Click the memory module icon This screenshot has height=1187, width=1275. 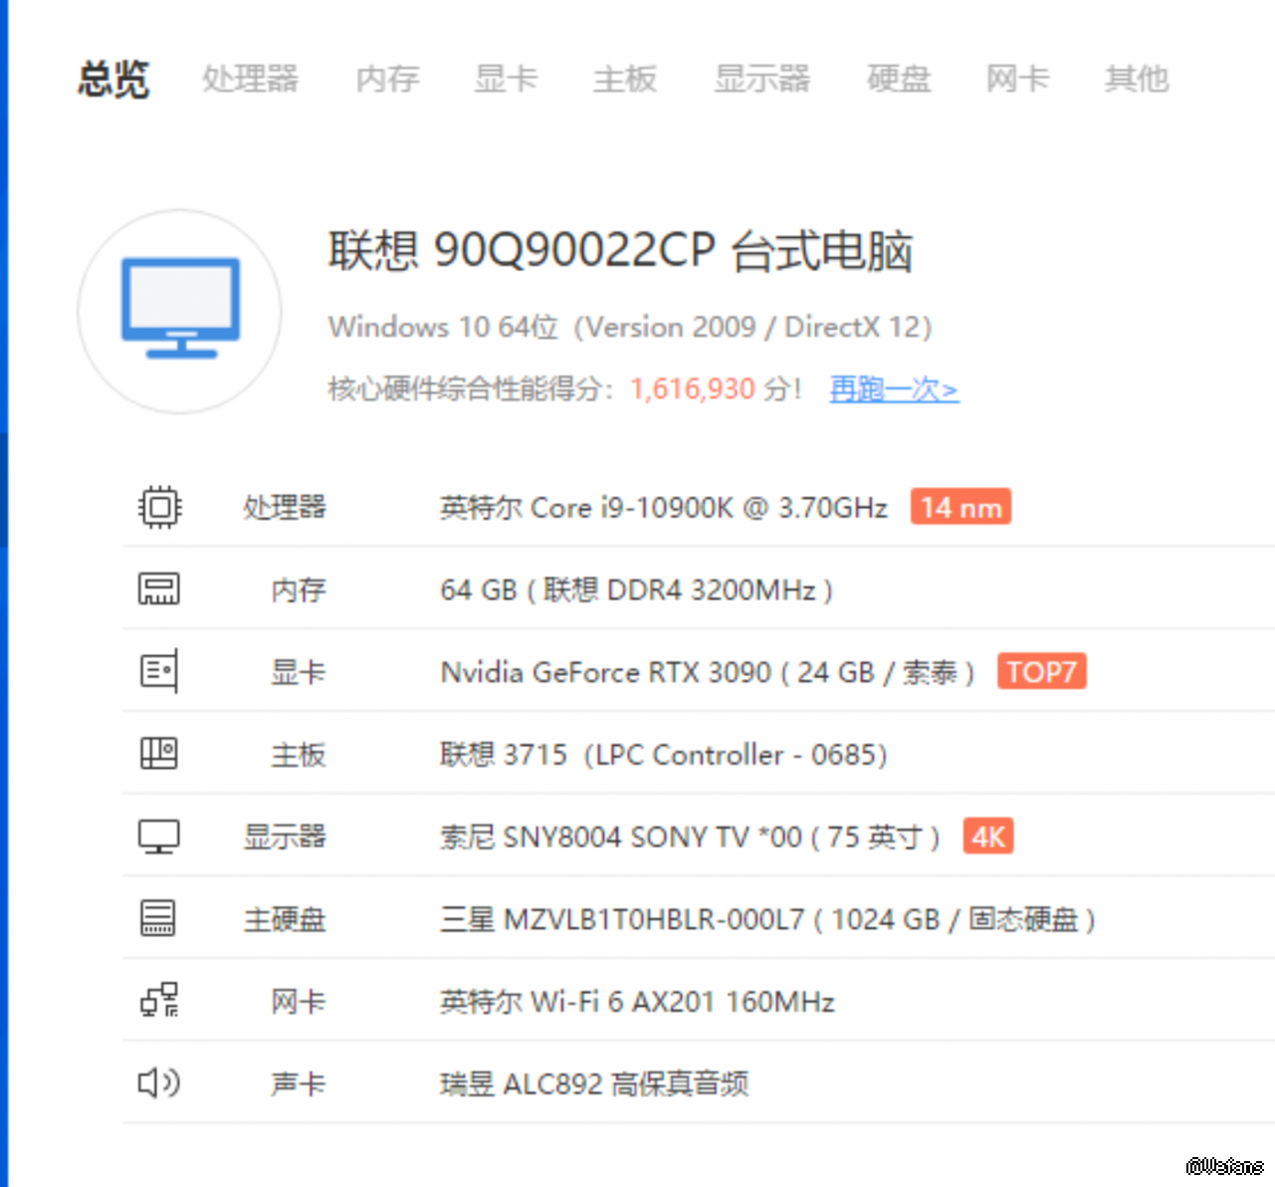click(x=159, y=590)
